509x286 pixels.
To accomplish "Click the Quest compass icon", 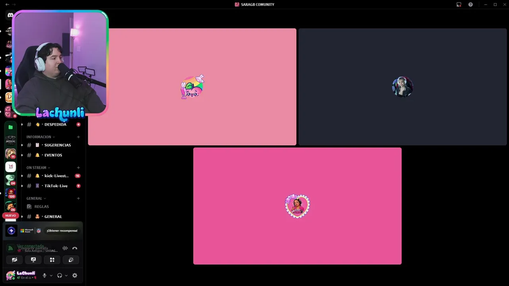I will tap(12, 230).
